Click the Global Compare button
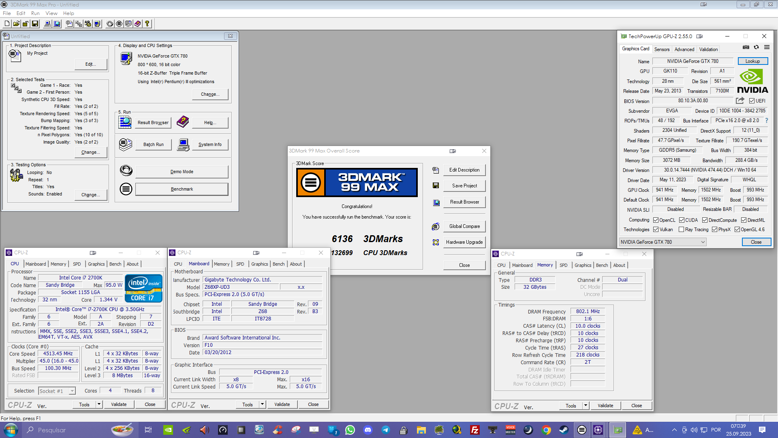Screen dimensions: 778x438 464,226
